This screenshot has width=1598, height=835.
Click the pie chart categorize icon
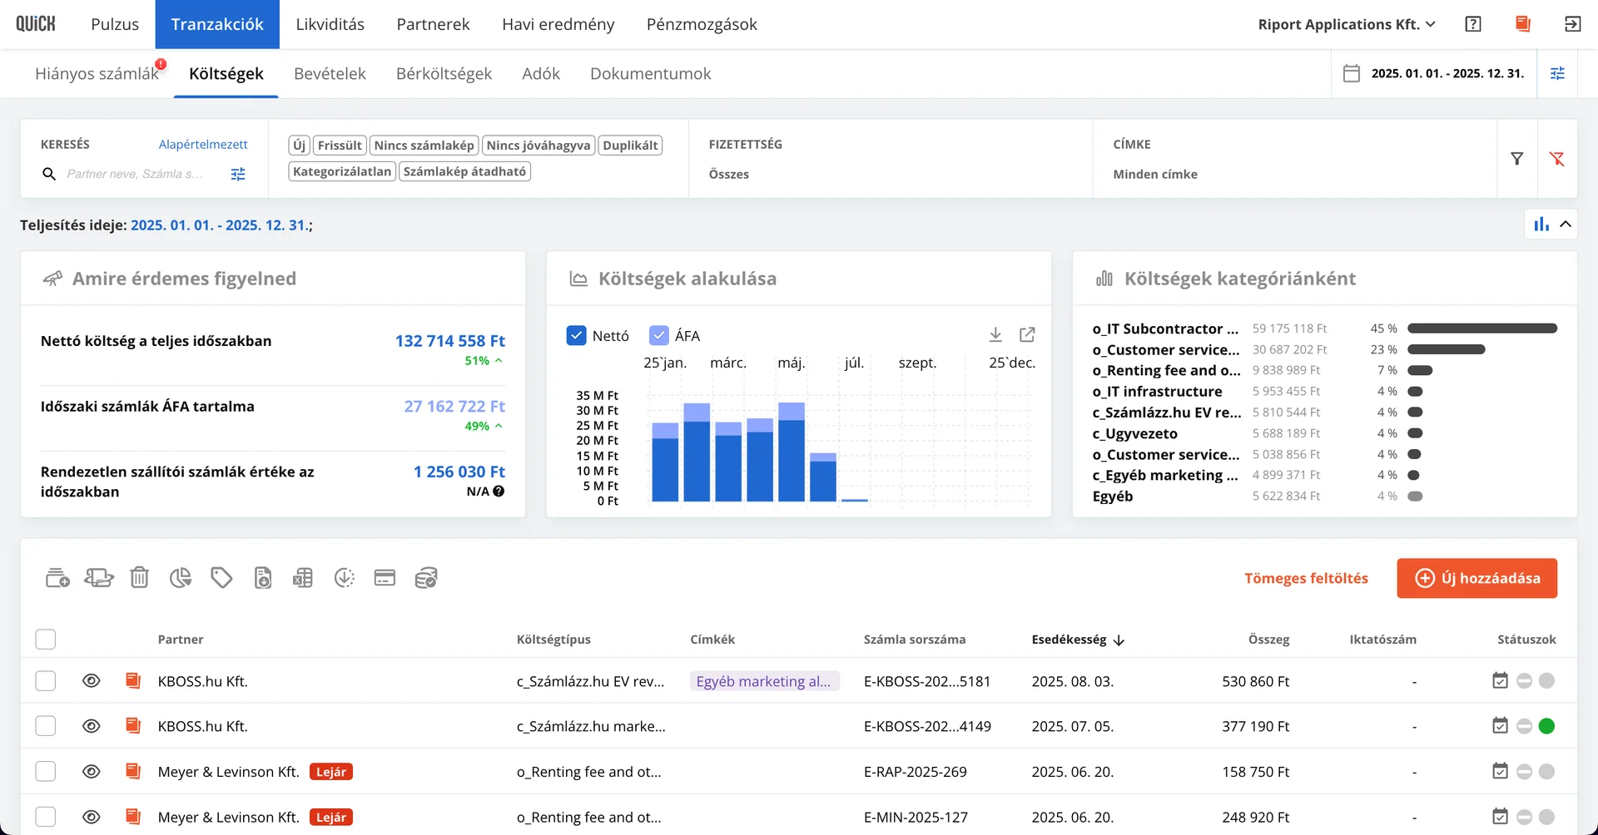[181, 577]
